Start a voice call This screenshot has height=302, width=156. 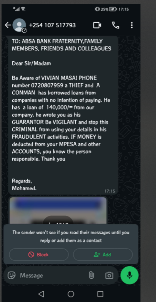(115, 25)
